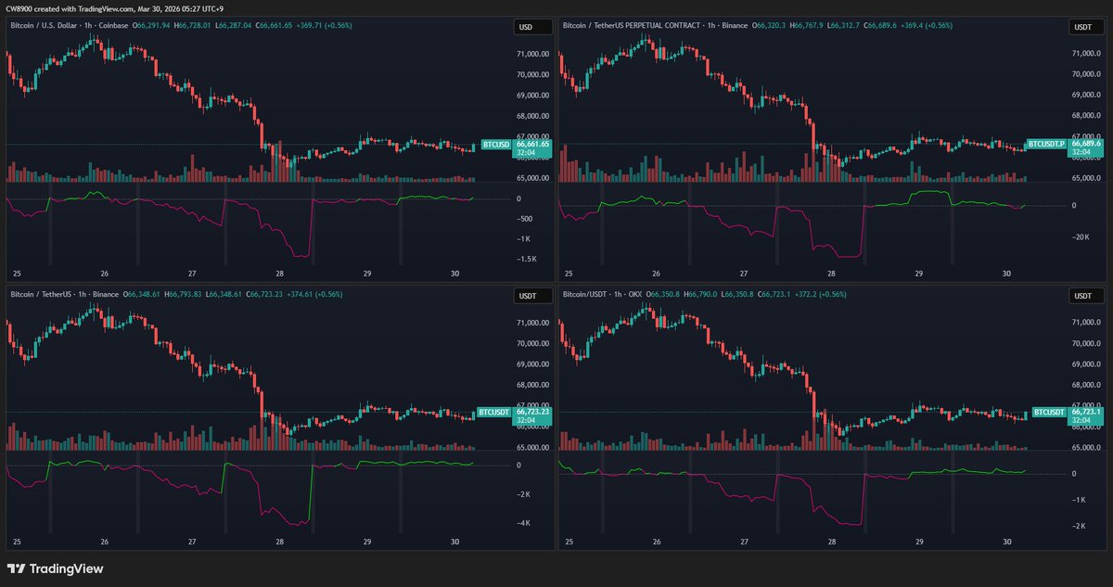Click the TradingView logo at the bottom left
Viewport: 1113px width, 587px height.
tap(55, 568)
